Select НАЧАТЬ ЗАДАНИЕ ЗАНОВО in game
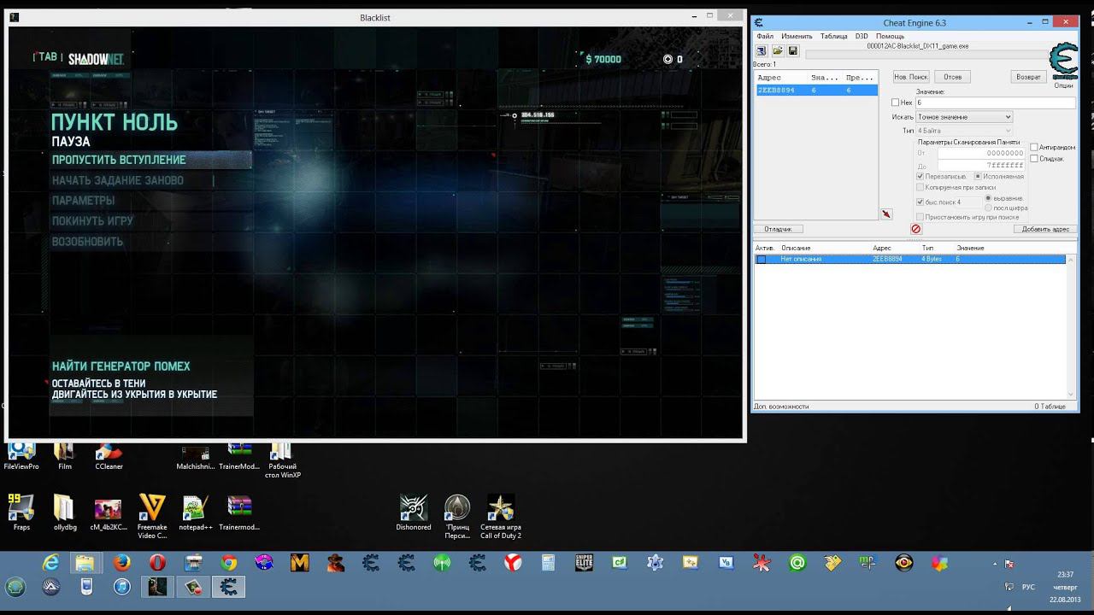 pyautogui.click(x=118, y=180)
